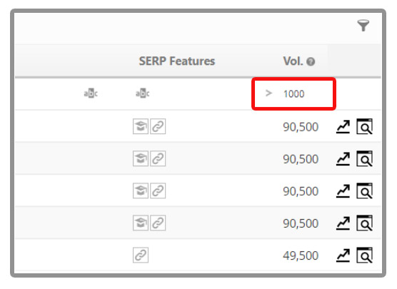Open SERP preview for second 90,500 row
This screenshot has width=397, height=289.
point(365,158)
